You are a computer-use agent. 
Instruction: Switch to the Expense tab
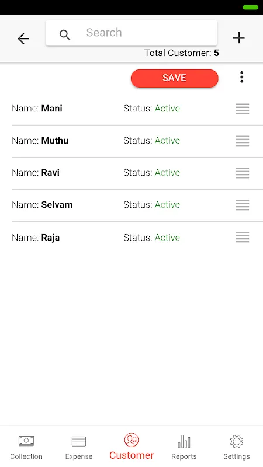pos(79,447)
